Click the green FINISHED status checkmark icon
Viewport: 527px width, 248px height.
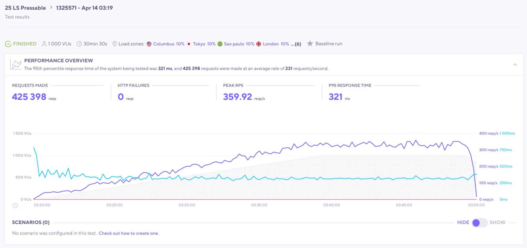(8, 44)
